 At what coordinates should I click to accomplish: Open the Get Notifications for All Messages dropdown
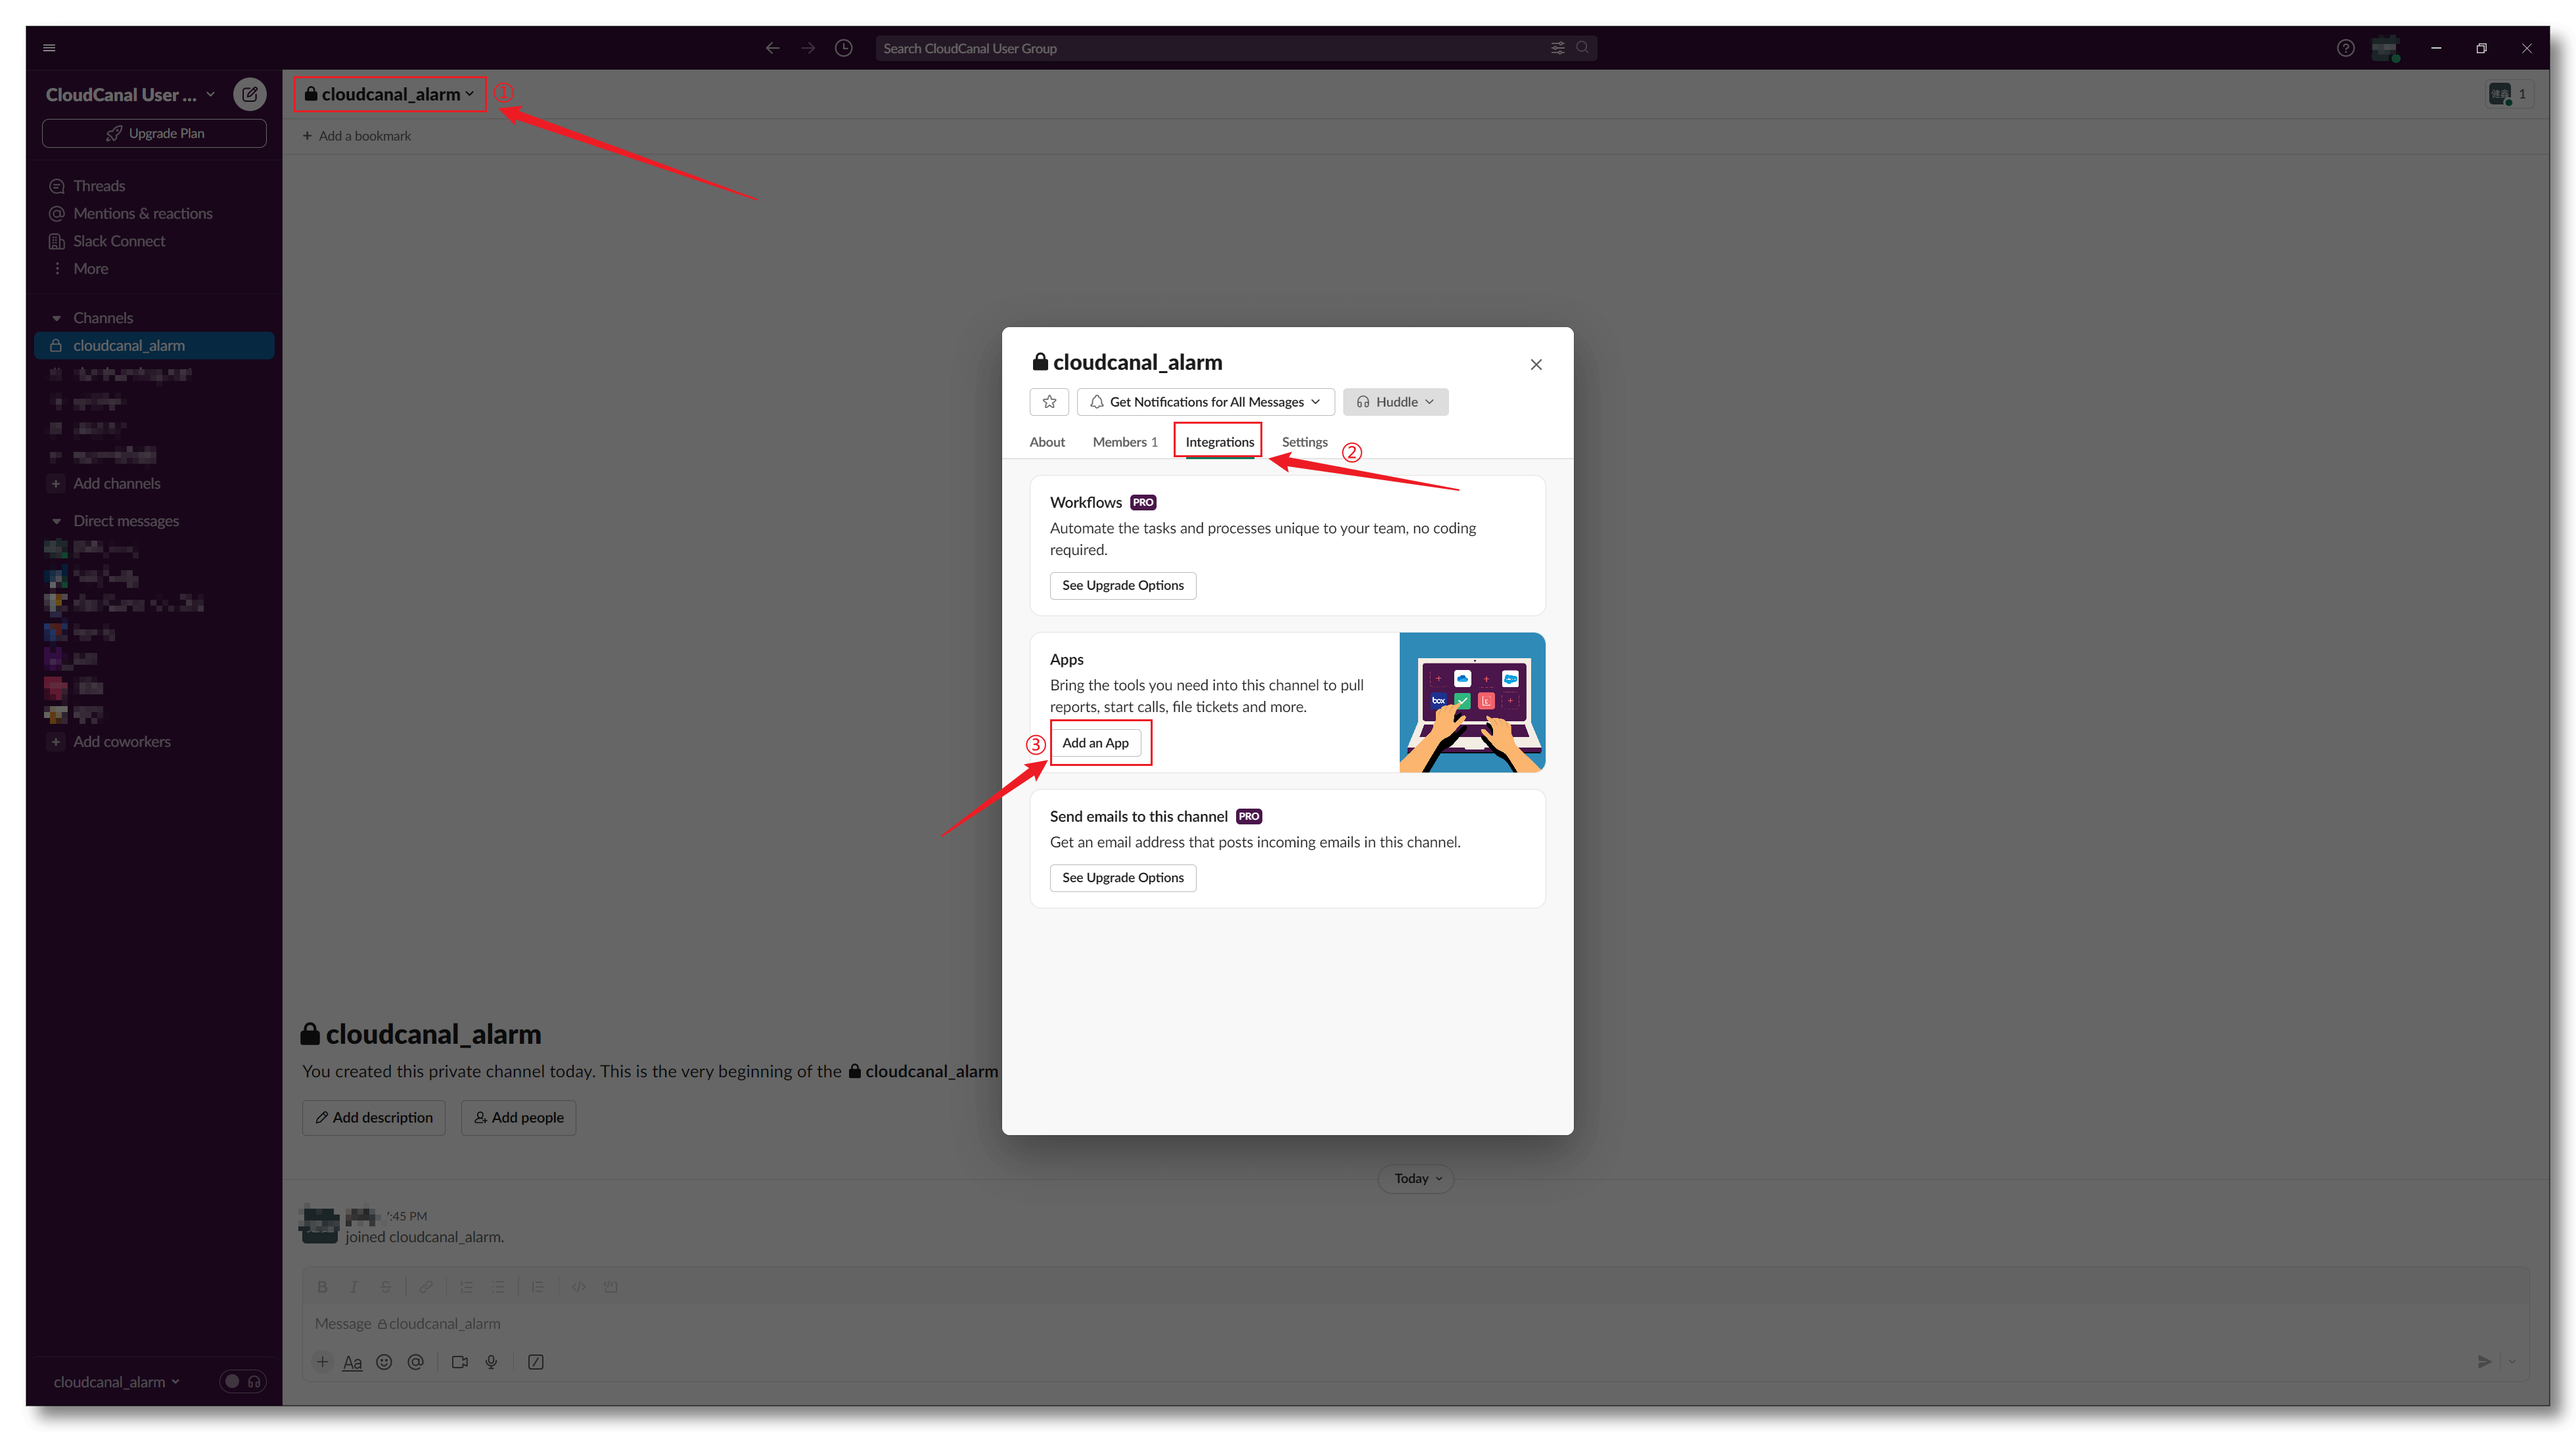pos(1205,402)
